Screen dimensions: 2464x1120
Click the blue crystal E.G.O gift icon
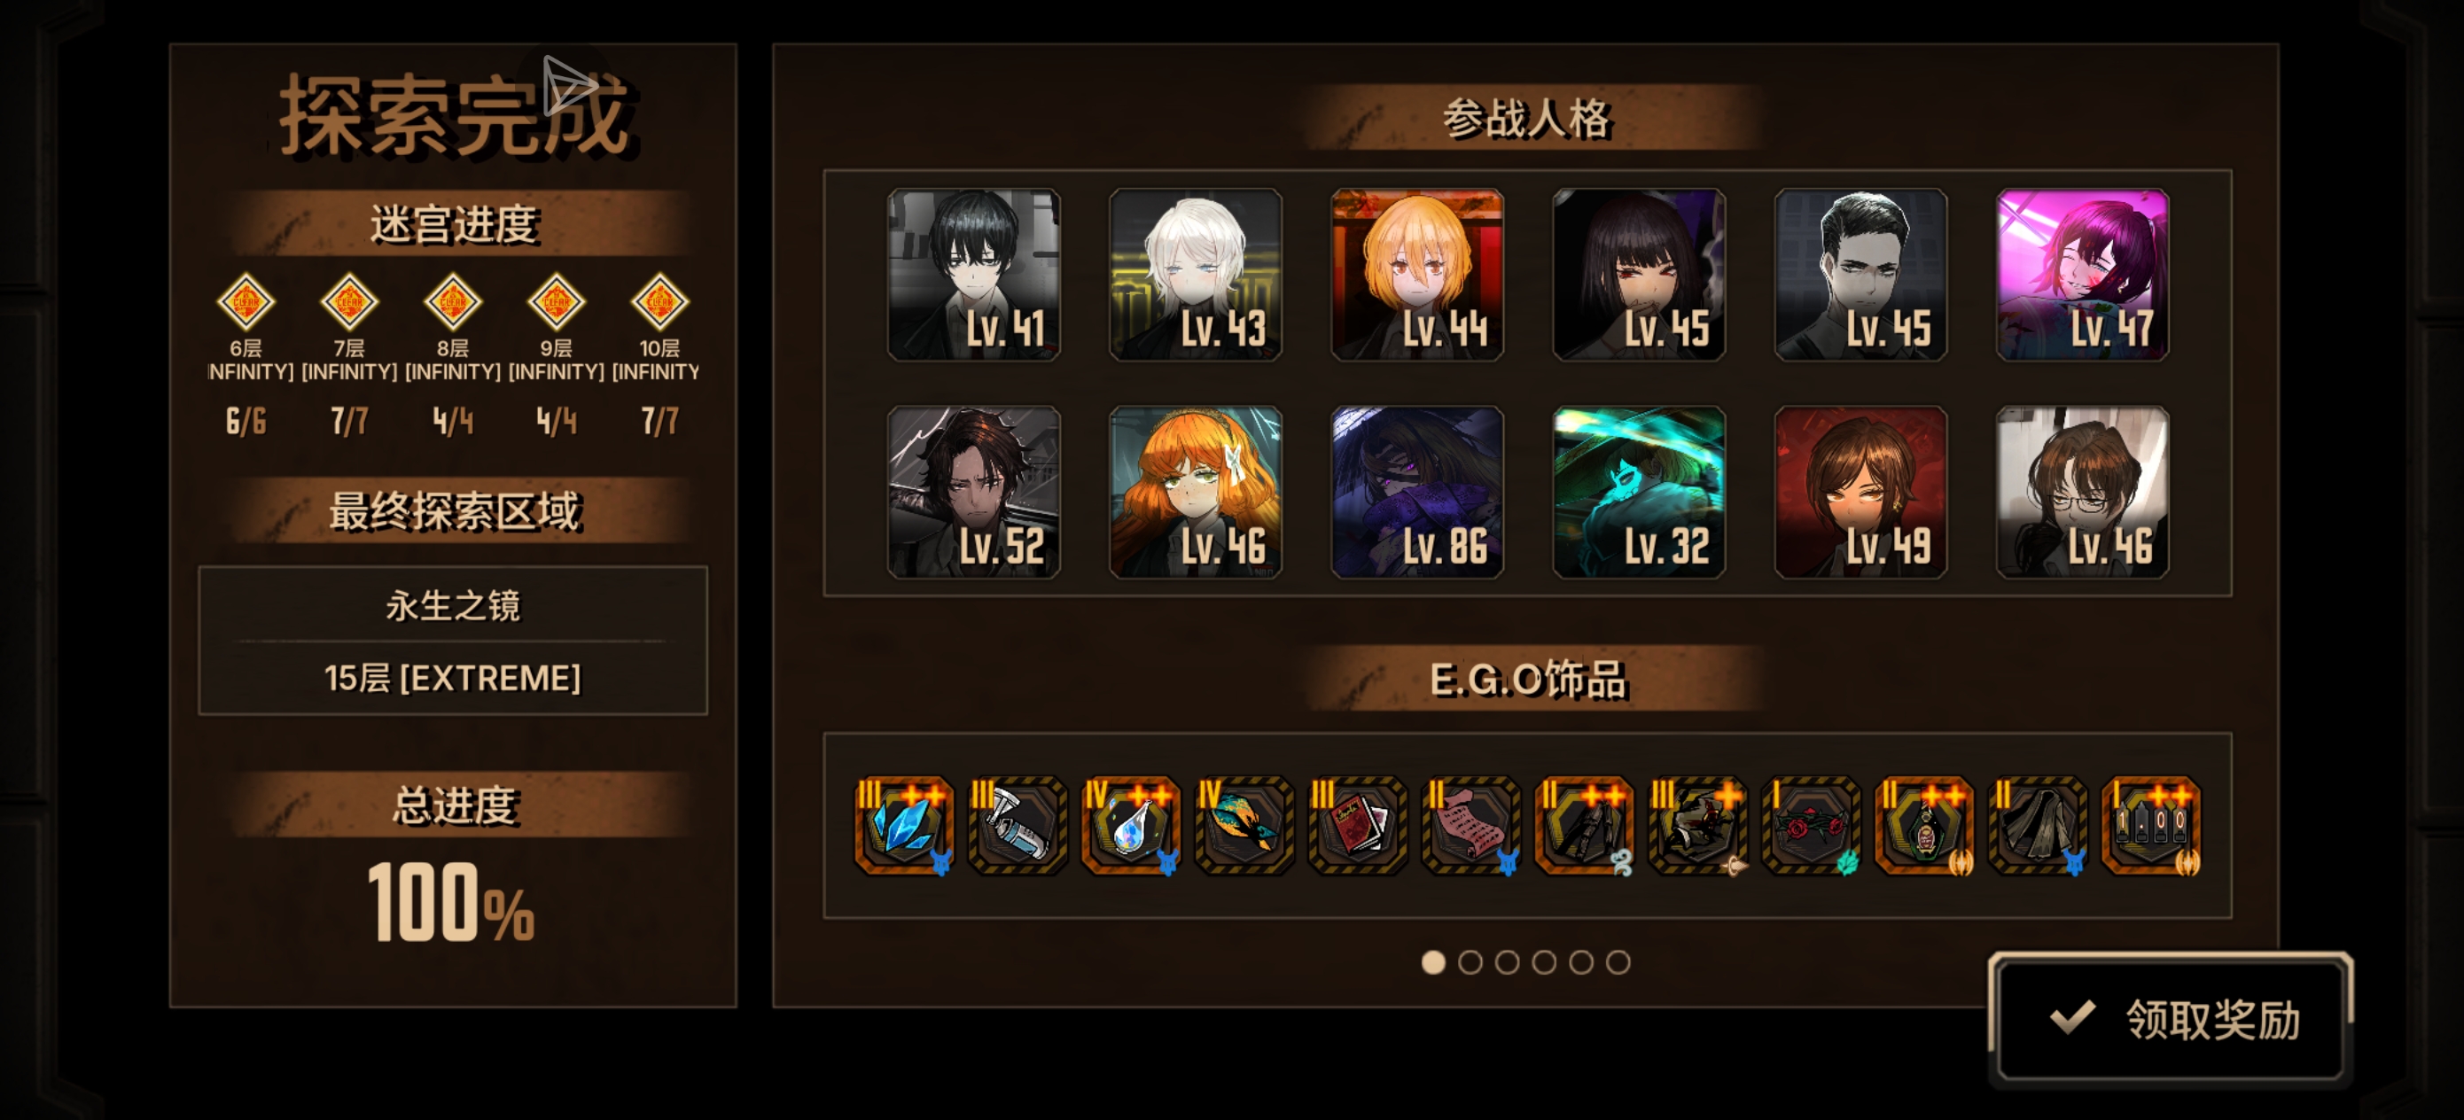pos(903,826)
